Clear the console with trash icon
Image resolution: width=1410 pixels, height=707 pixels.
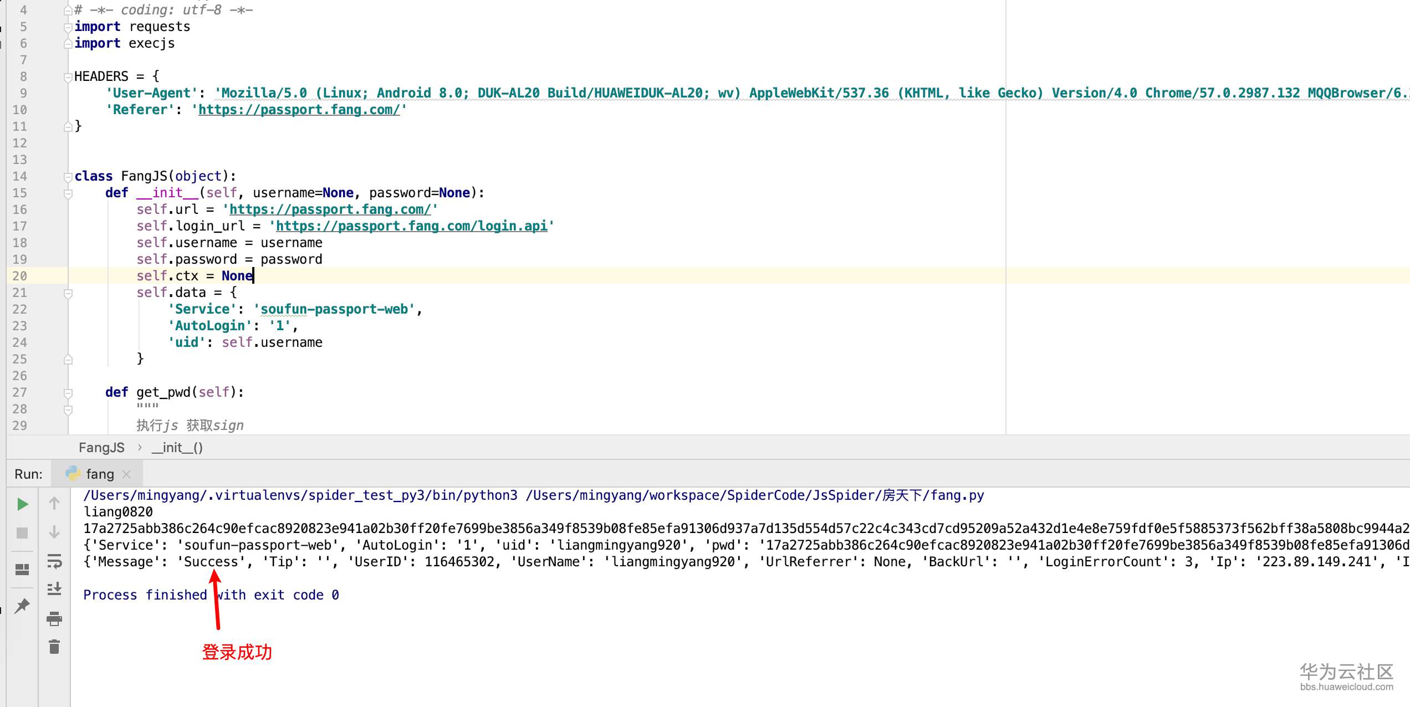coord(54,646)
